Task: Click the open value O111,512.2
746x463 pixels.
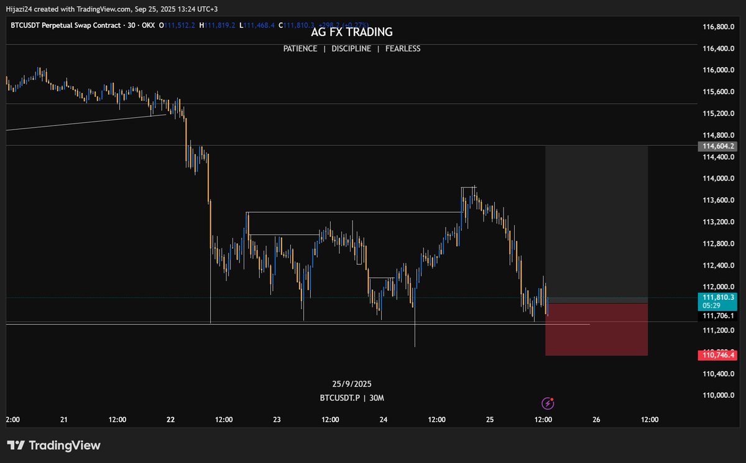Action: (x=177, y=25)
